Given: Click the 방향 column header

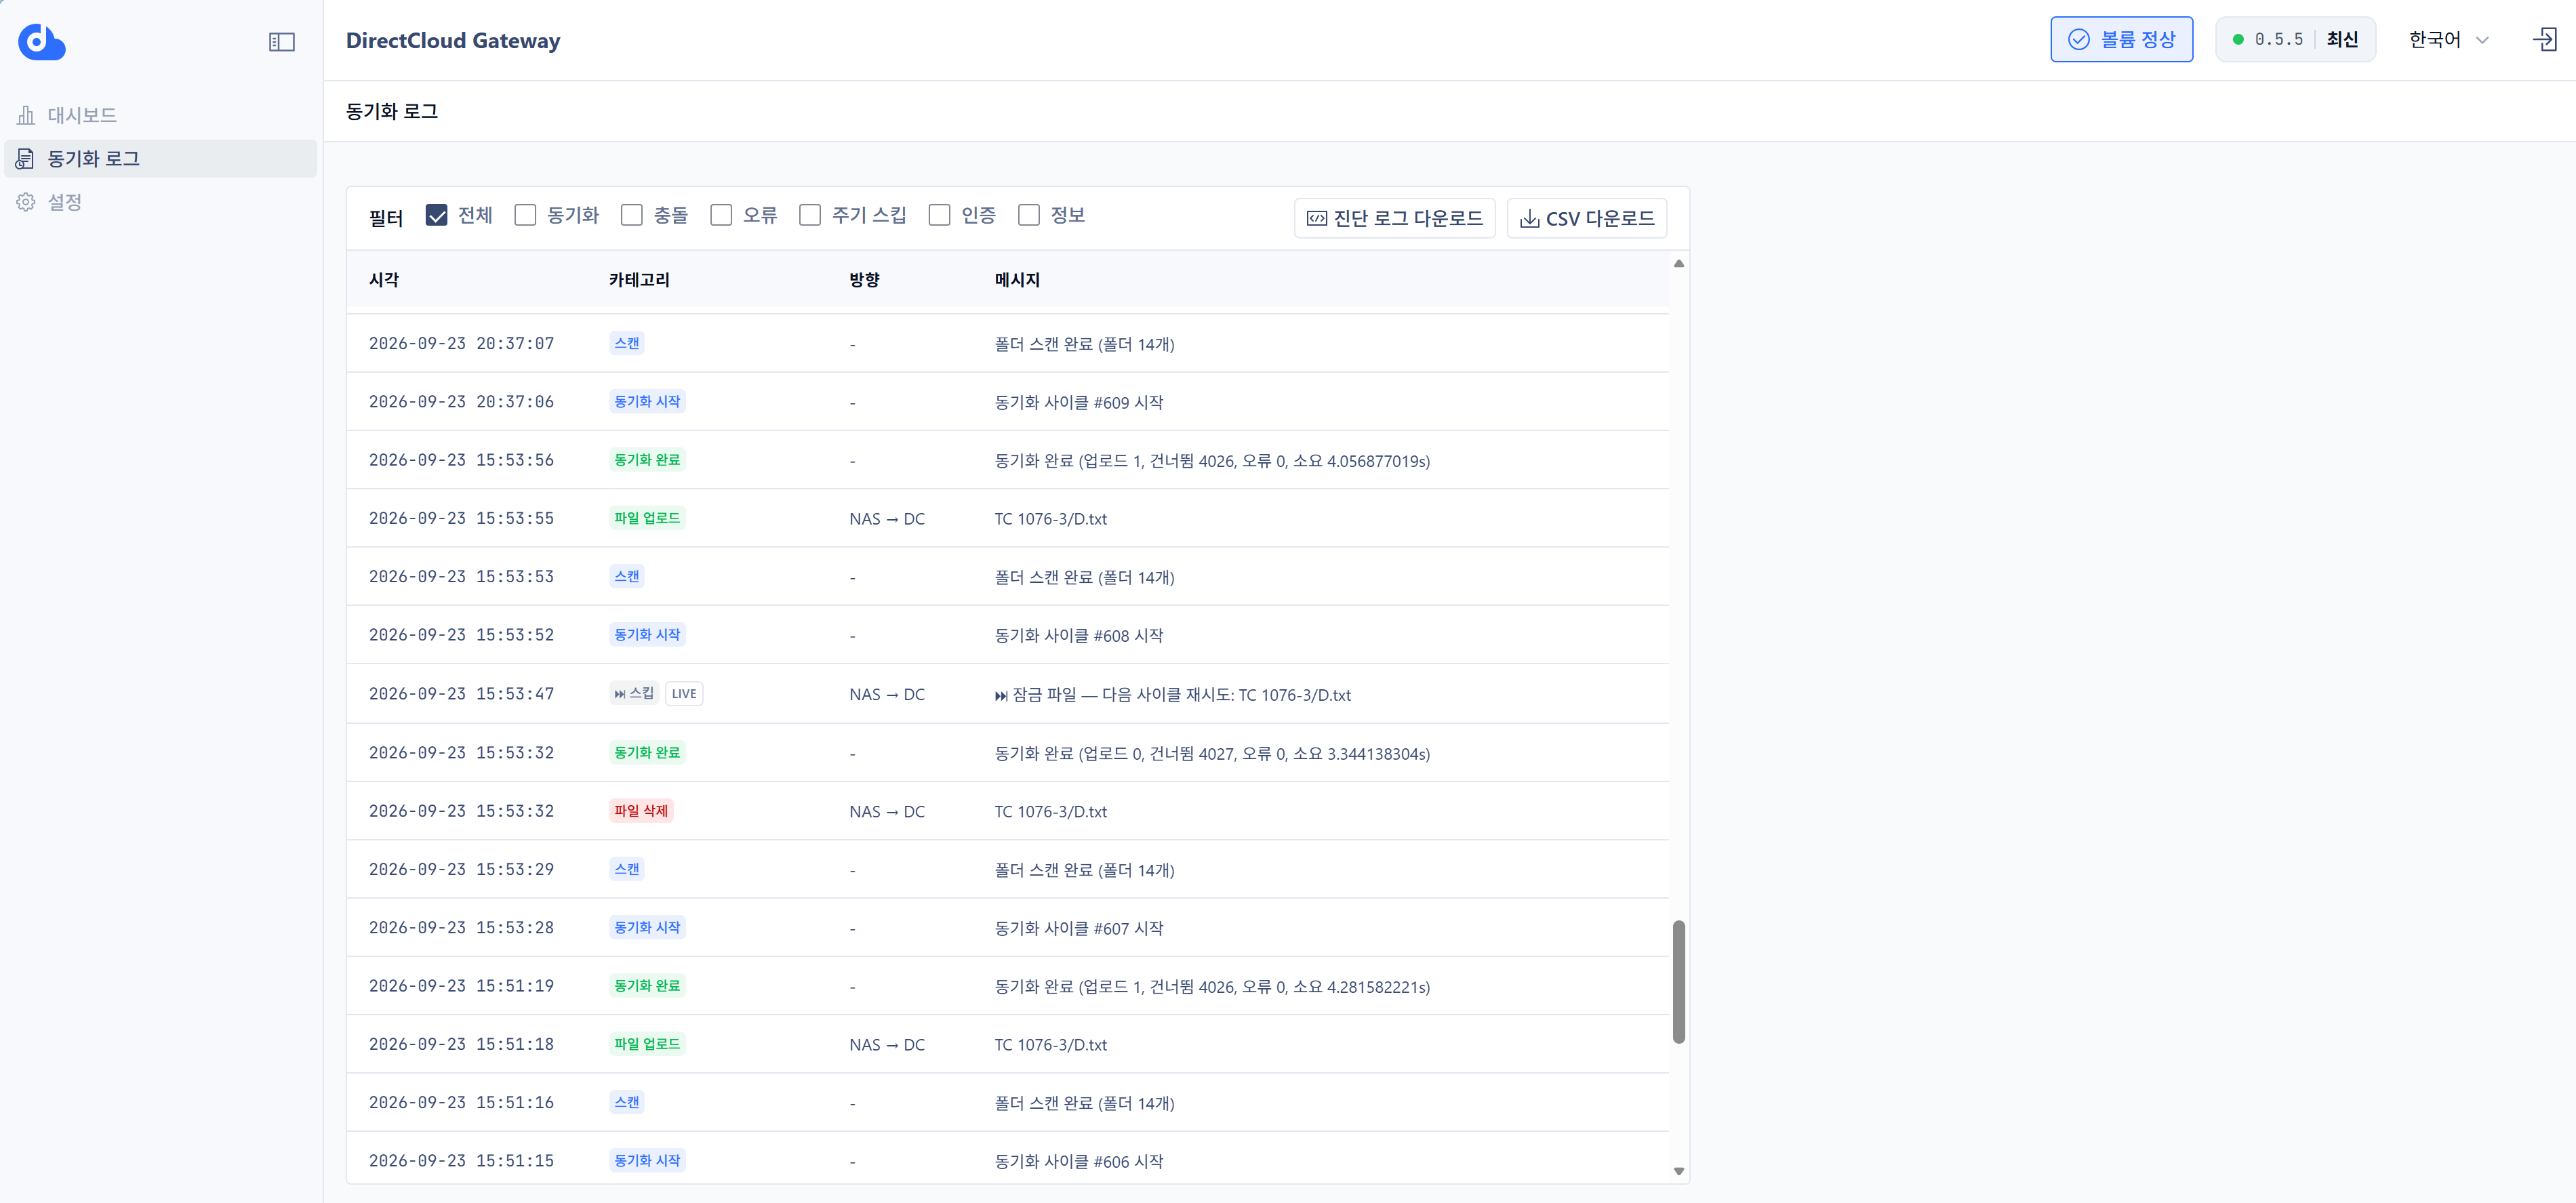Looking at the screenshot, I should point(864,280).
